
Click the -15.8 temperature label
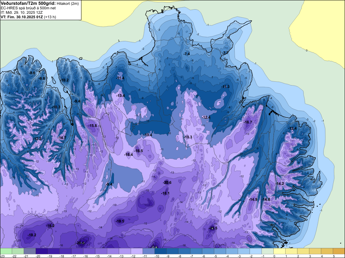pos(92,126)
